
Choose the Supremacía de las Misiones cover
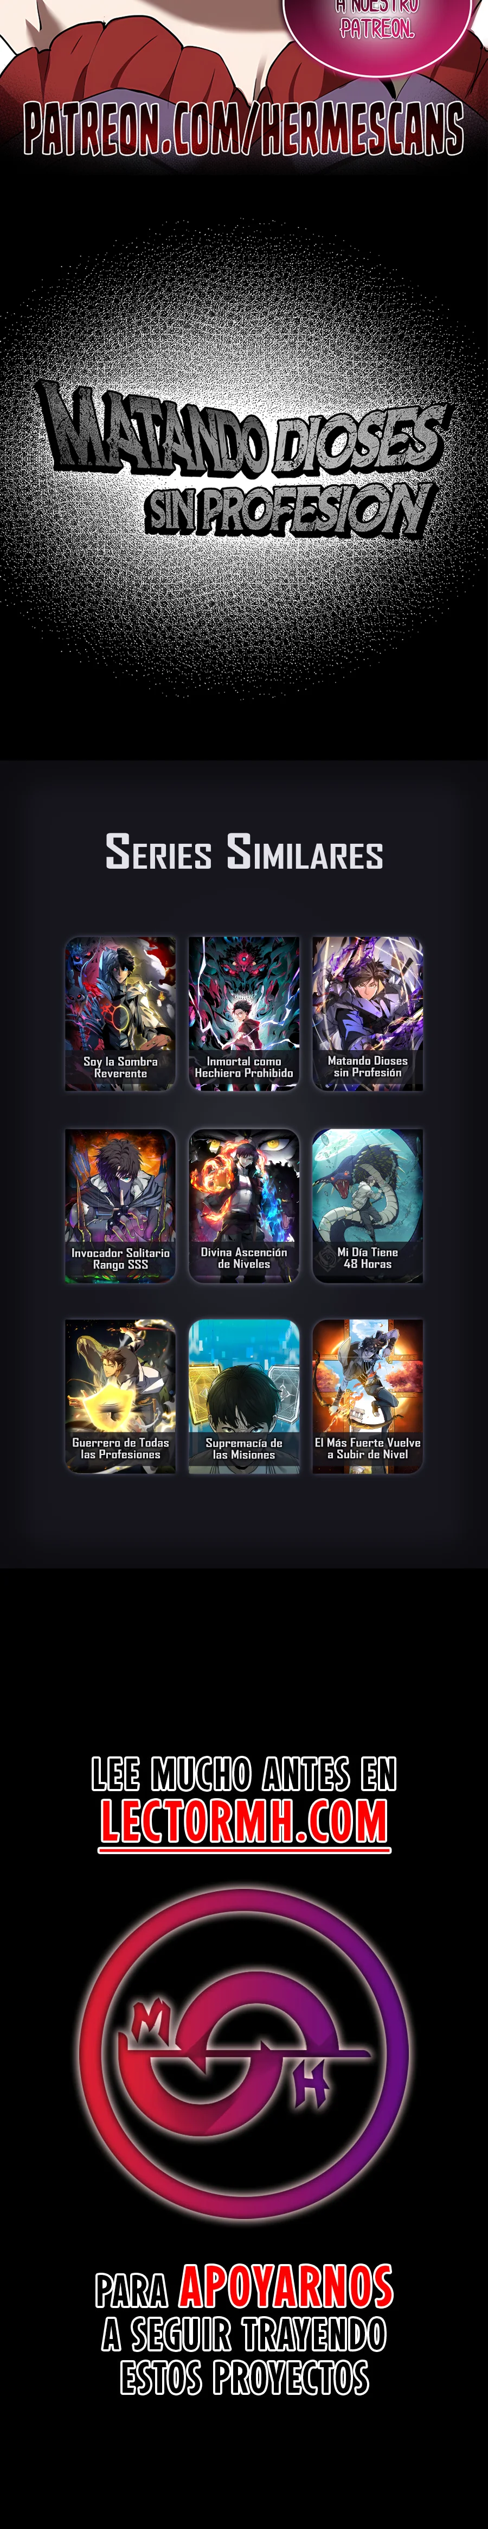[244, 1395]
